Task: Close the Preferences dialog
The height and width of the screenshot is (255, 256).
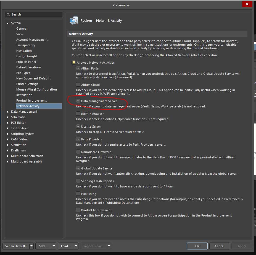Action: pos(247,4)
